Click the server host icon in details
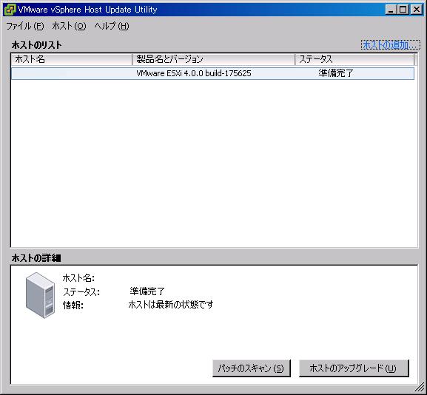This screenshot has height=395, width=427. click(40, 295)
